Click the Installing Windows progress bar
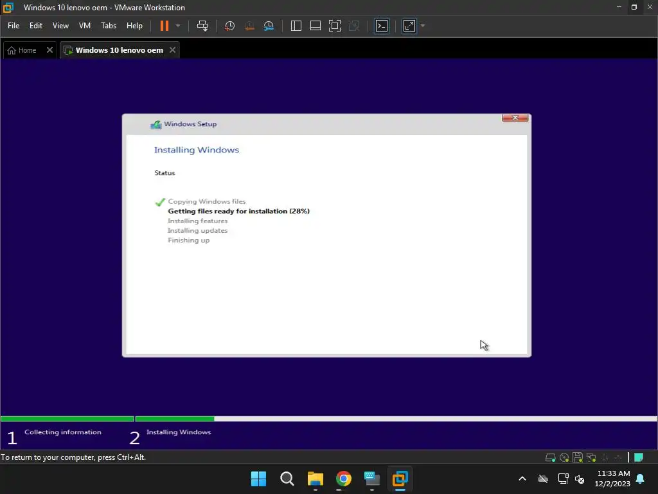 point(396,419)
